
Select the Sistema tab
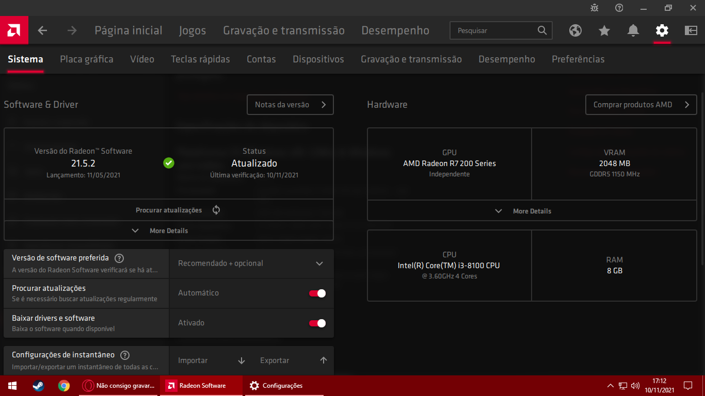point(25,59)
